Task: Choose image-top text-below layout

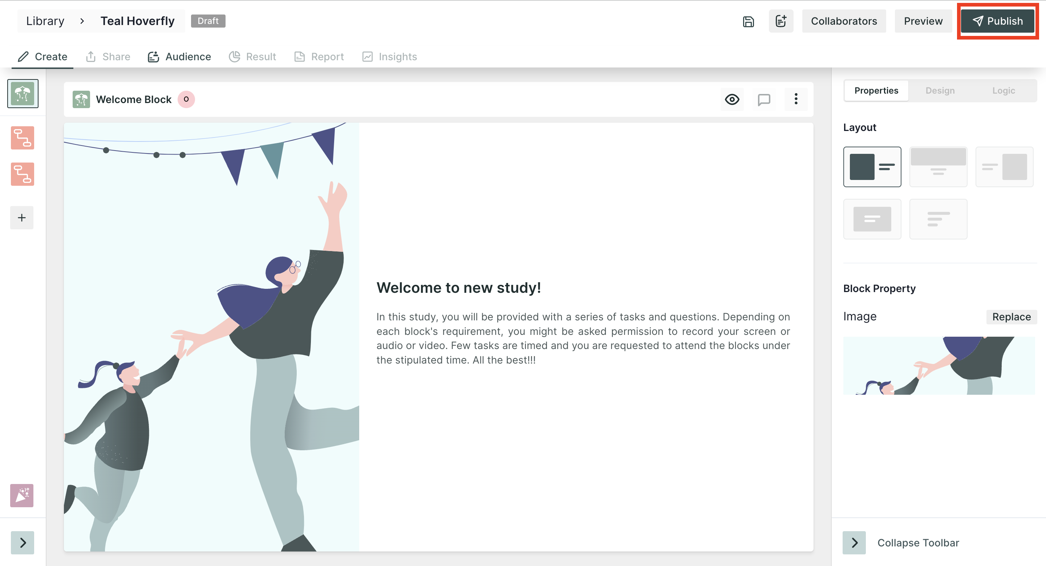Action: coord(938,167)
